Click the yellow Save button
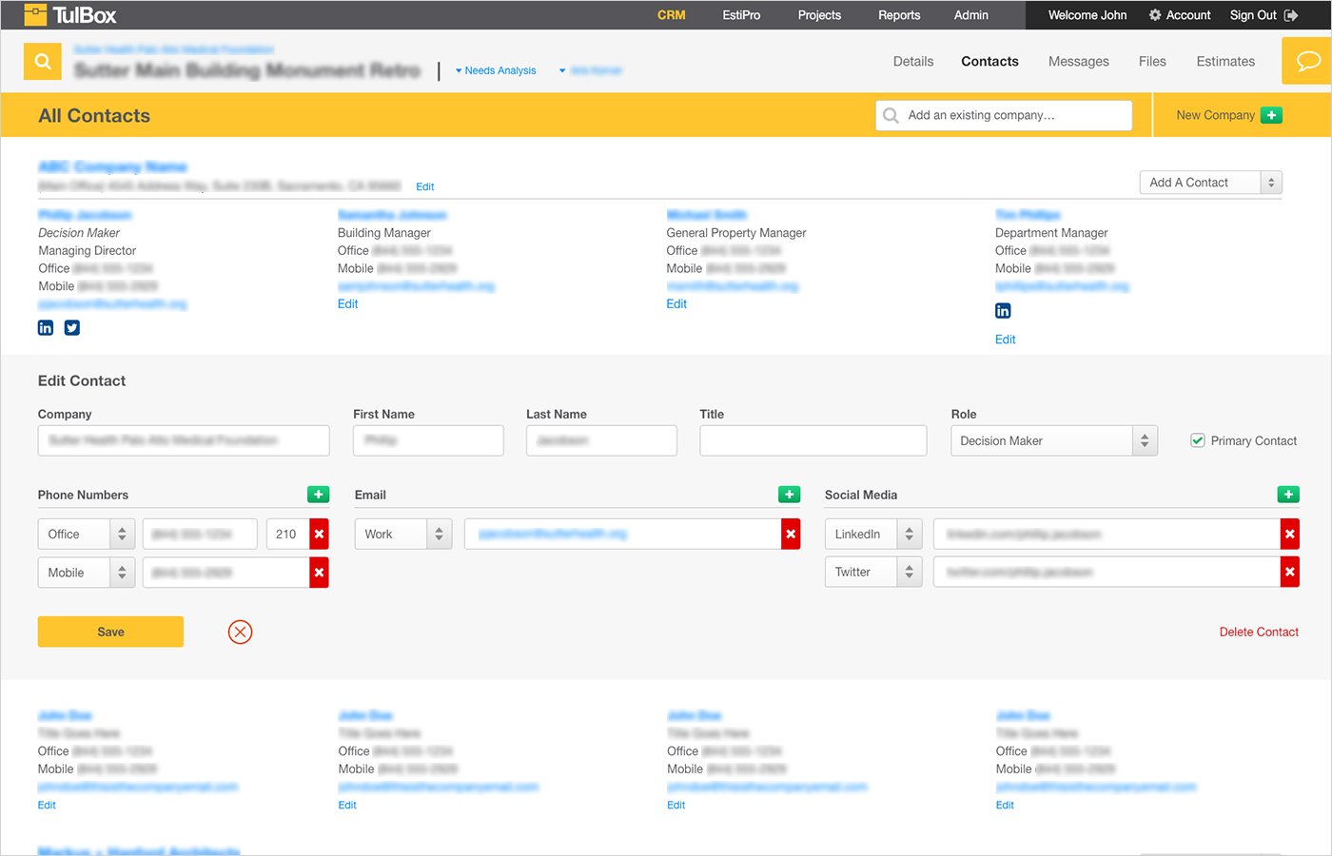Screen dimensions: 1332x856 pos(110,632)
